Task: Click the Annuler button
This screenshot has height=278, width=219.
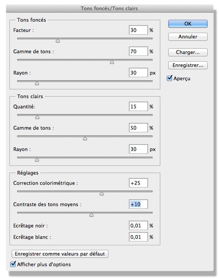Action: coord(188,37)
